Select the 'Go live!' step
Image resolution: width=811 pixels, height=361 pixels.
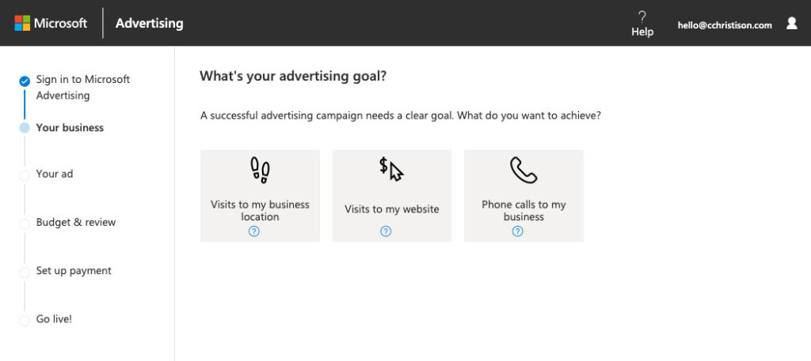[54, 319]
